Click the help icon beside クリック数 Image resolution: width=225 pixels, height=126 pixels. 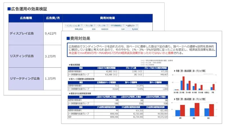point(94,25)
